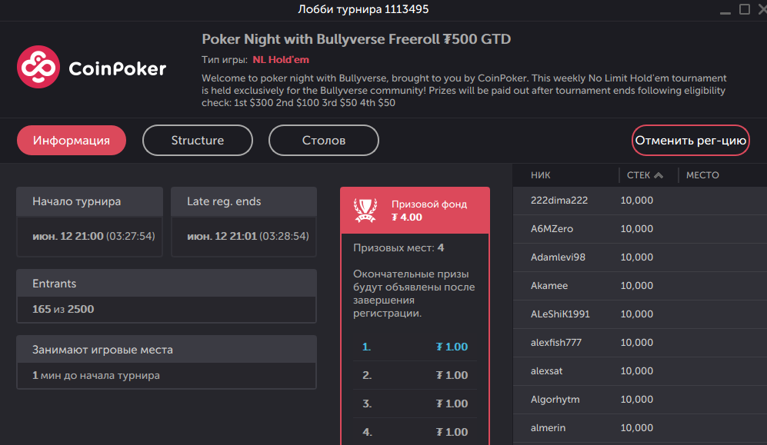Click the third place prize row
767x445 pixels.
tap(415, 403)
